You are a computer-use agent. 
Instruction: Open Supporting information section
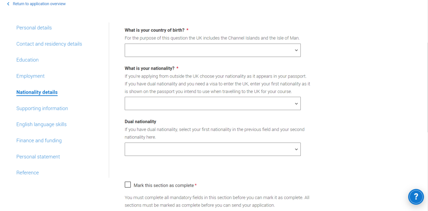[x=42, y=108]
